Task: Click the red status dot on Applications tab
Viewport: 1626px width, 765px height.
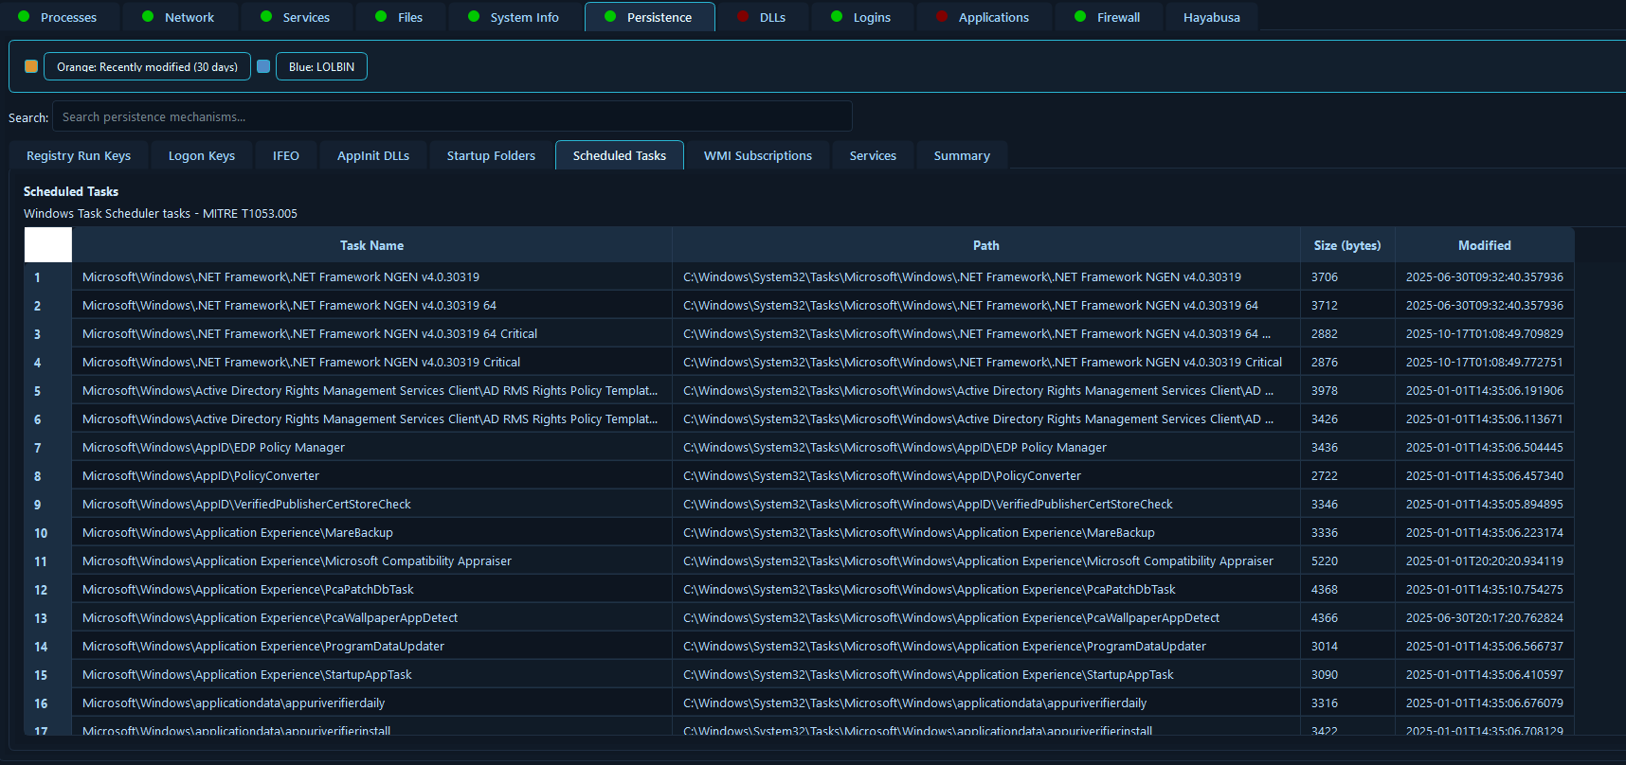Action: pos(941,17)
